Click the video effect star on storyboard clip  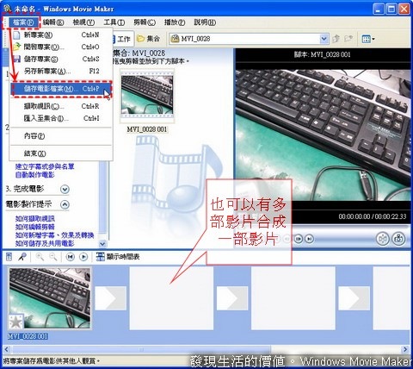click(15, 322)
